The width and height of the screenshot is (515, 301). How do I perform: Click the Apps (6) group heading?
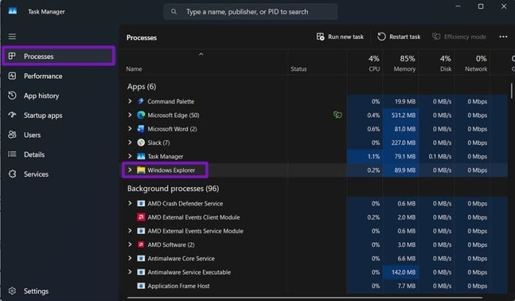(141, 86)
